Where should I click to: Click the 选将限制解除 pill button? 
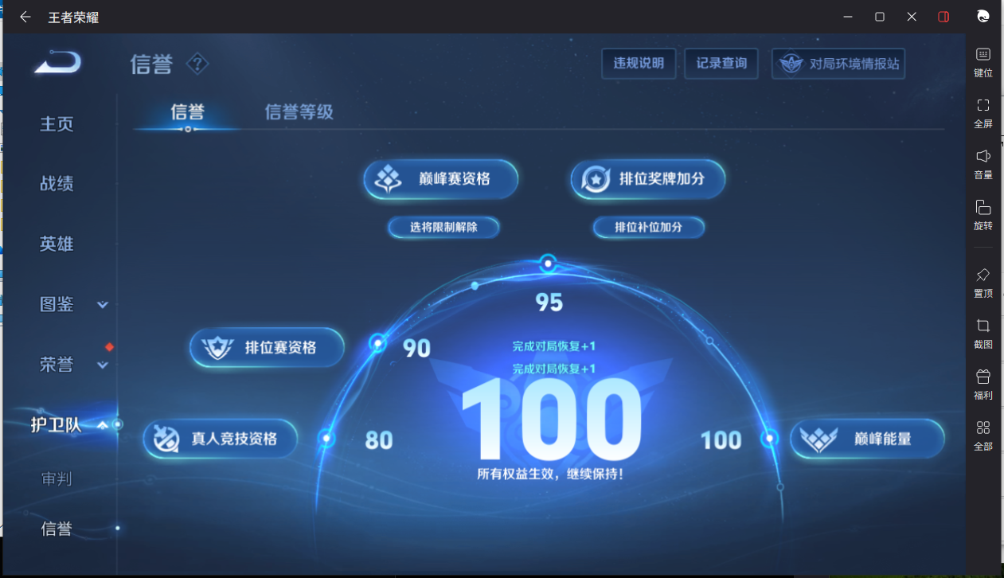click(443, 228)
